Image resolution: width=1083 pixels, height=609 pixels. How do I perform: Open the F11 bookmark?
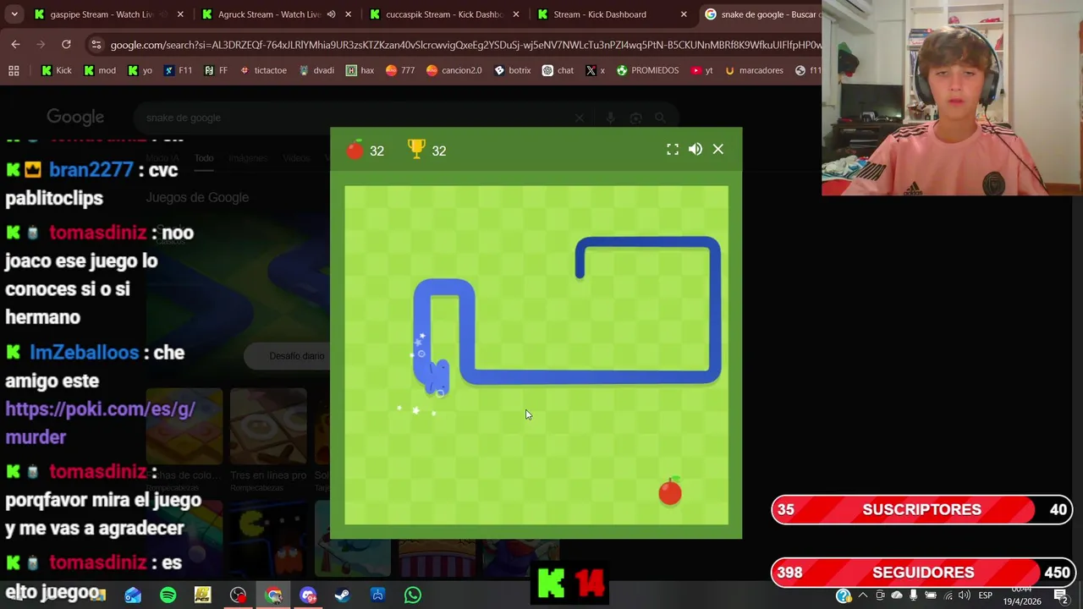pos(178,70)
